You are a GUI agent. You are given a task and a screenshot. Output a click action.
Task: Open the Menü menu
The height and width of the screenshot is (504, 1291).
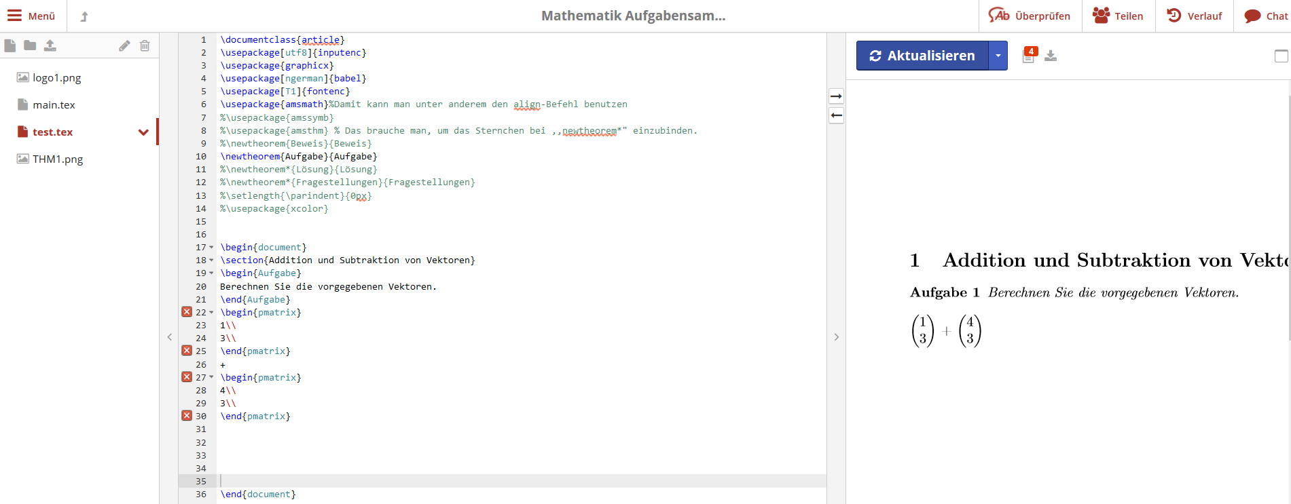(x=32, y=16)
